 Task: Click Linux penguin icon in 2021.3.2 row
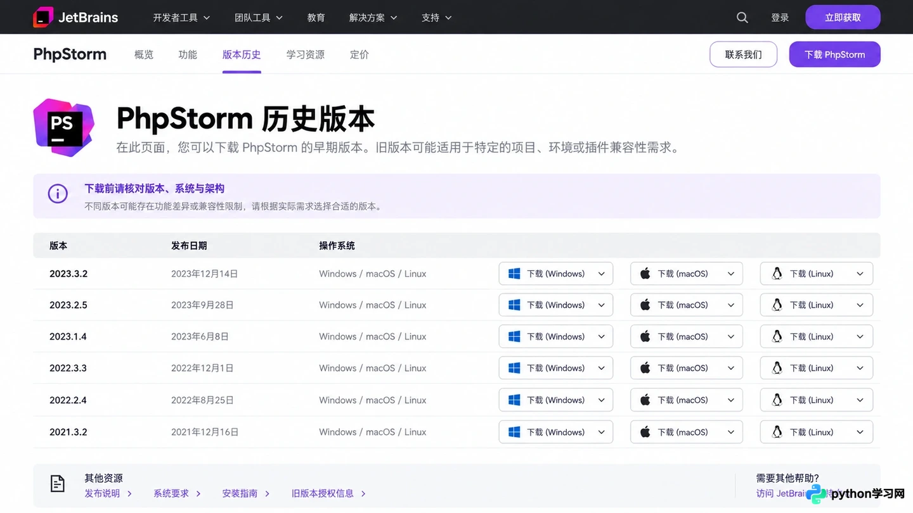[x=777, y=432]
